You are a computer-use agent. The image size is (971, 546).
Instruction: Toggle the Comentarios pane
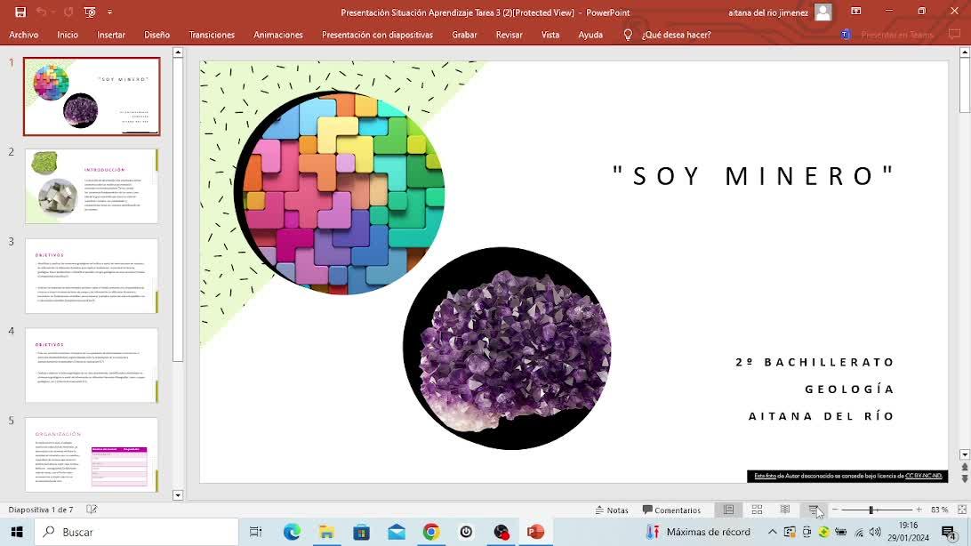(671, 510)
